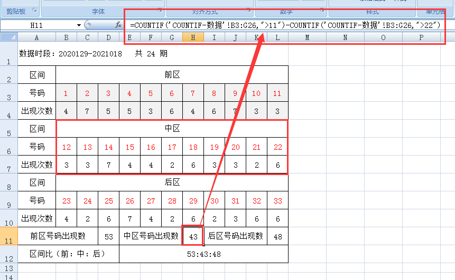Select row header 12
The height and width of the screenshot is (280, 455).
(x=8, y=254)
